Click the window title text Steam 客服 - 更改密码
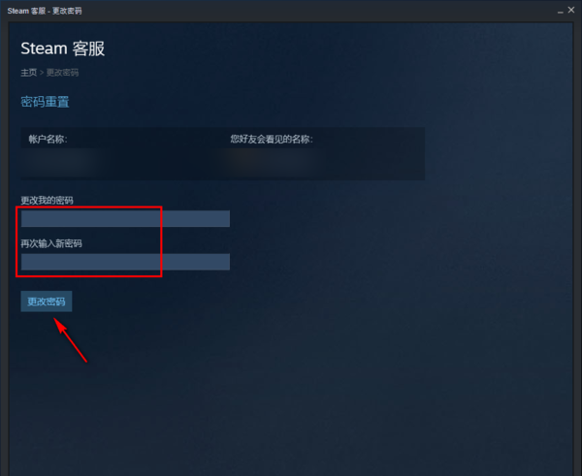The image size is (582, 476). [45, 11]
